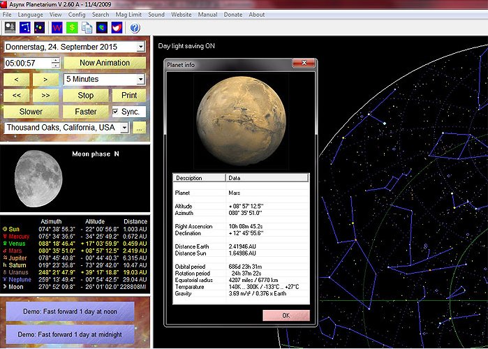Select Neptune in the planet list
The image size is (488, 349).
[x=75, y=279]
